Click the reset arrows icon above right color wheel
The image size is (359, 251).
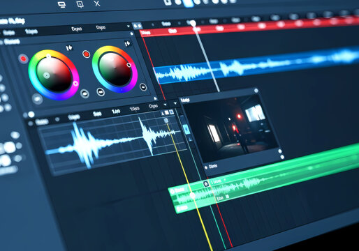click(x=127, y=43)
